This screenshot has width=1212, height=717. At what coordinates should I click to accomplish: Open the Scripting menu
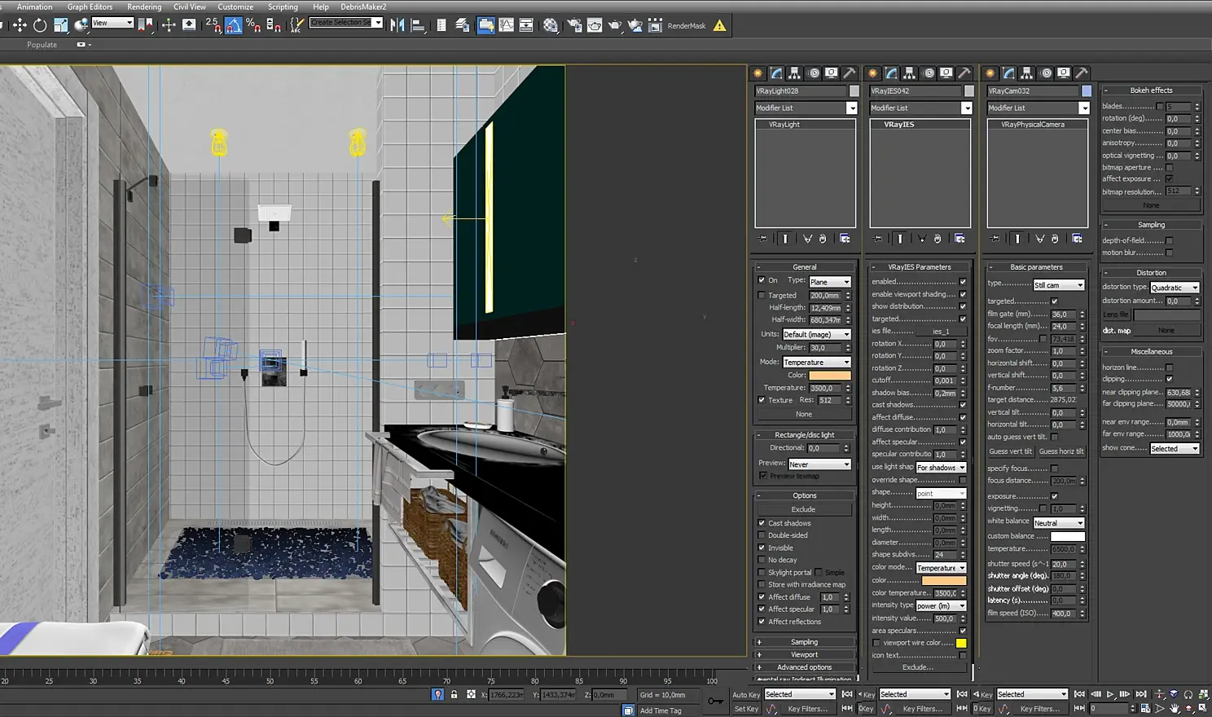283,7
